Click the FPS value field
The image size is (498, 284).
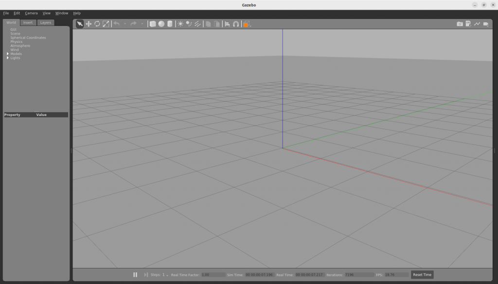[396, 275]
